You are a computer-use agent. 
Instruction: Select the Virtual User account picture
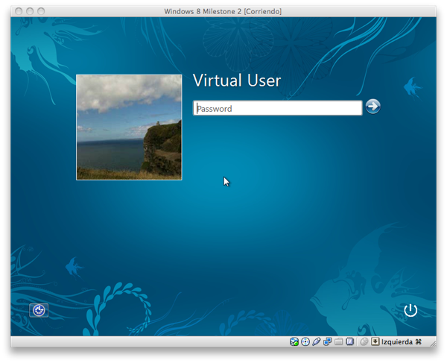coord(129,127)
